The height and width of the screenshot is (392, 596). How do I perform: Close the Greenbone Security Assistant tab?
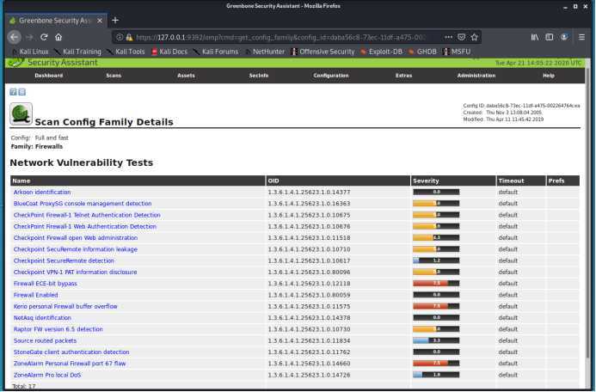100,21
